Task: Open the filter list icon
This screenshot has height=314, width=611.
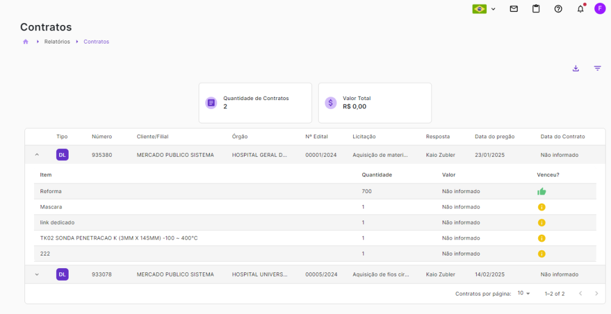Action: [597, 69]
